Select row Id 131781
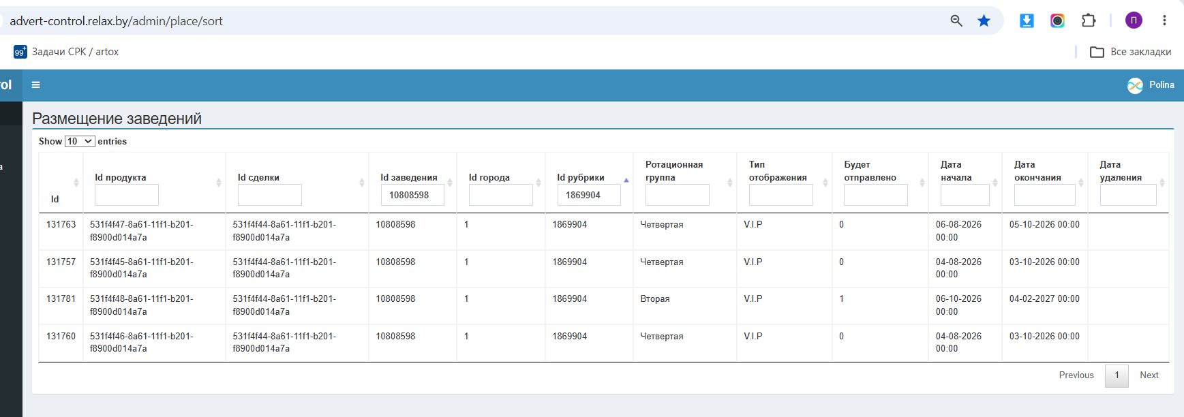The image size is (1184, 417). (61, 298)
